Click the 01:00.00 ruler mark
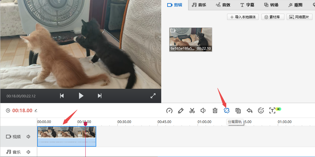 [204, 122]
